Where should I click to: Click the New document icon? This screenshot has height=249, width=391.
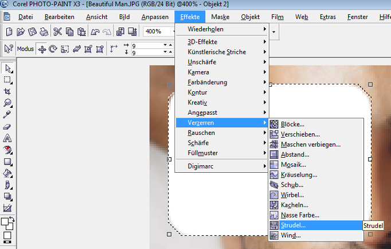click(x=9, y=32)
